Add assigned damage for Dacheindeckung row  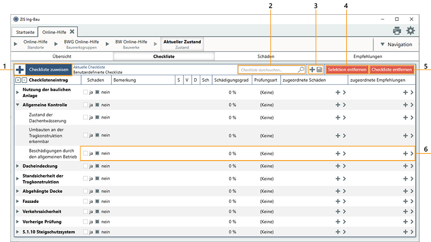(x=338, y=166)
